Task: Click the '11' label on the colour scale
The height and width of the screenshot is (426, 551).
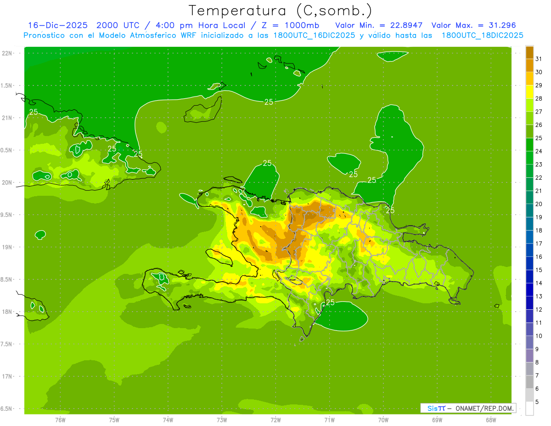Action: 539,323
